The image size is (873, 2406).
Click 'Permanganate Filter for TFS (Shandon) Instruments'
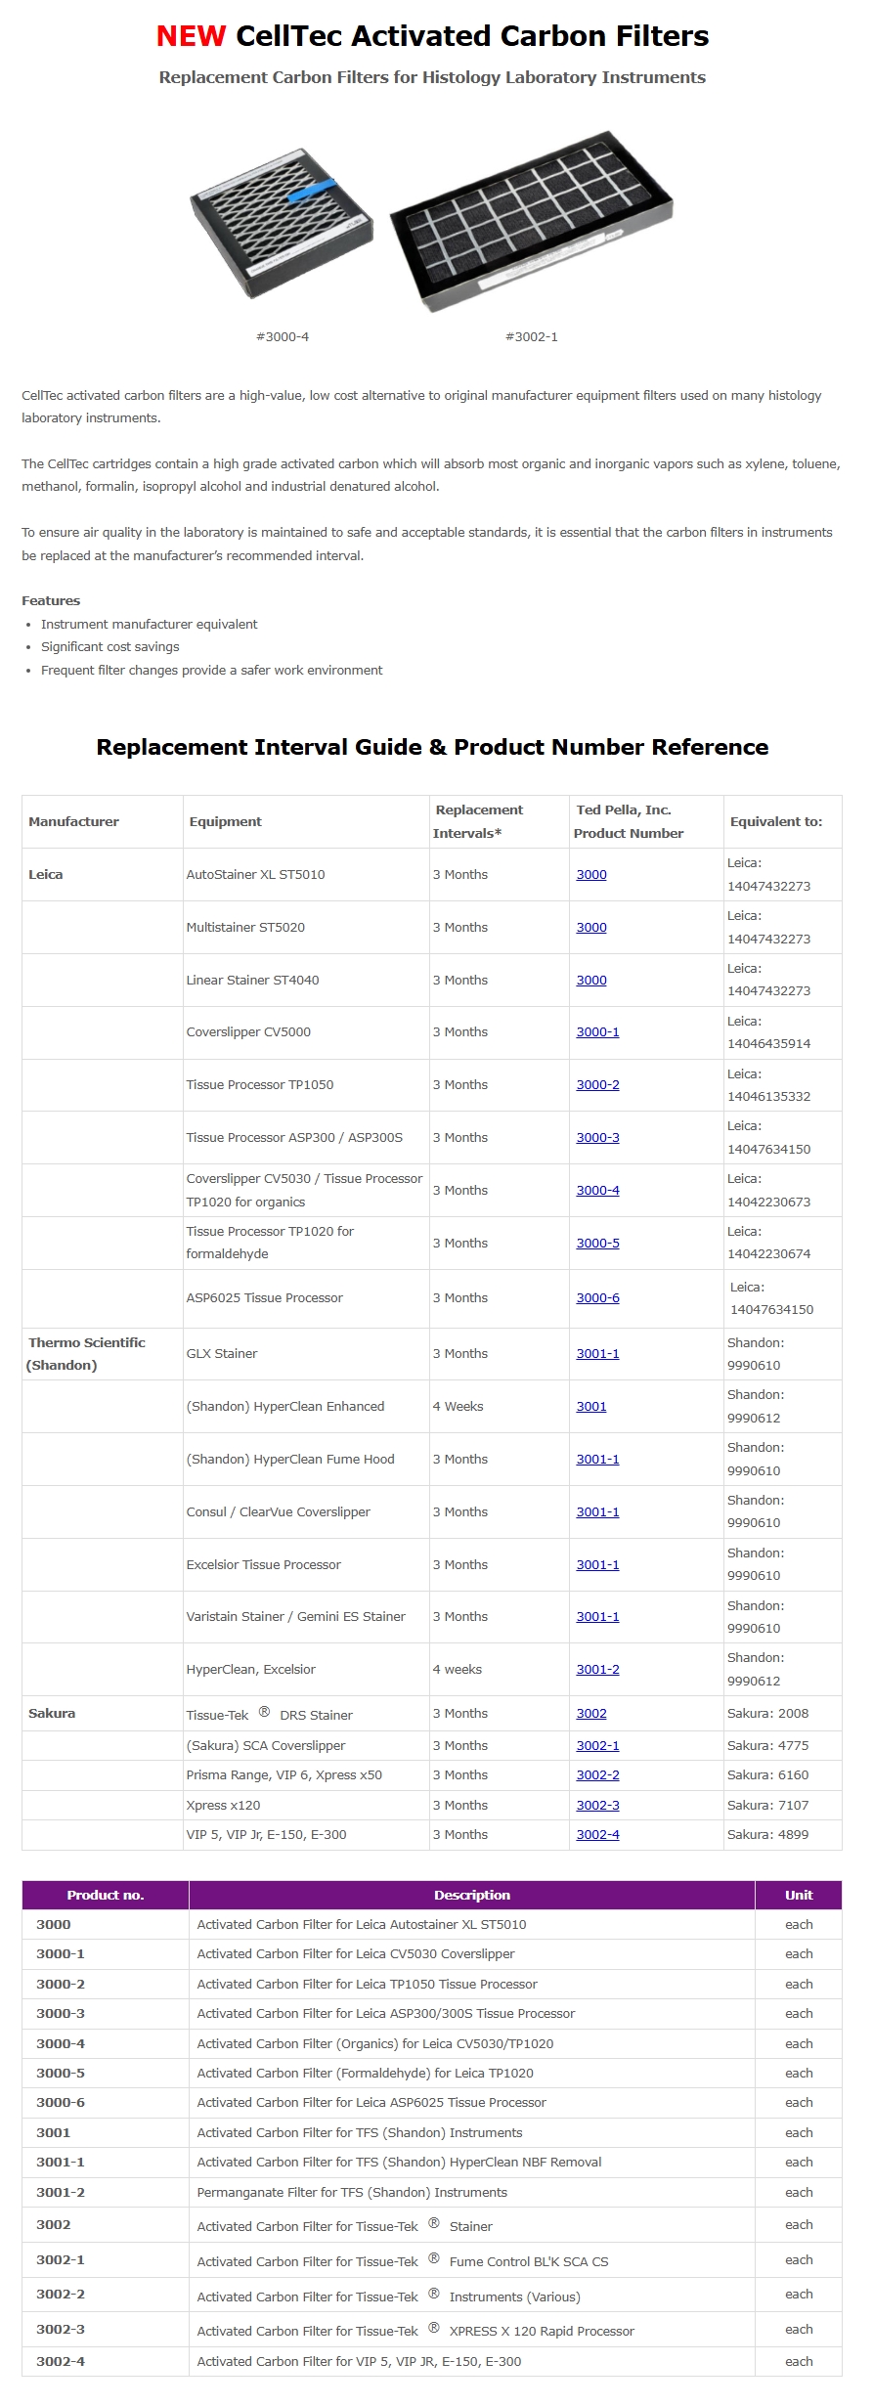click(x=352, y=2193)
